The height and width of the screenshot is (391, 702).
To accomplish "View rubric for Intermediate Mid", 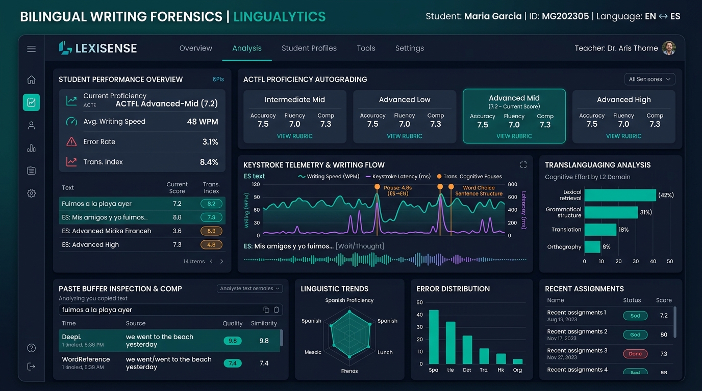I will pyautogui.click(x=295, y=136).
